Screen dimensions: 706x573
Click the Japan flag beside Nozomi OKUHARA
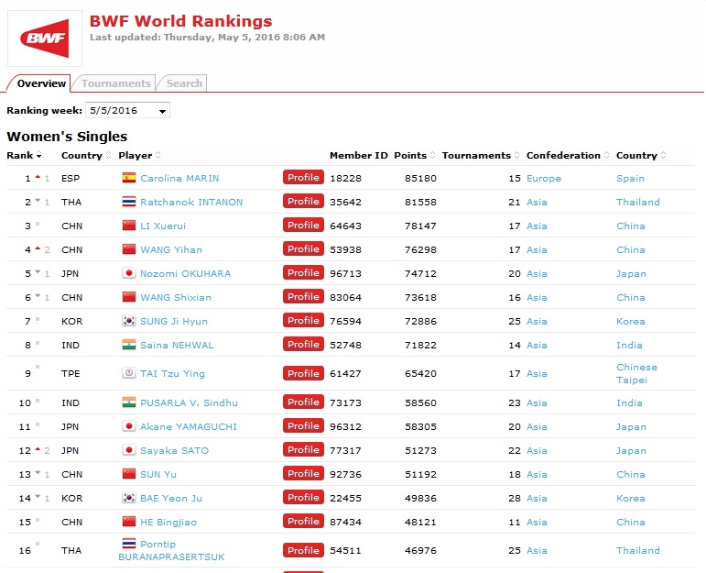pyautogui.click(x=129, y=273)
